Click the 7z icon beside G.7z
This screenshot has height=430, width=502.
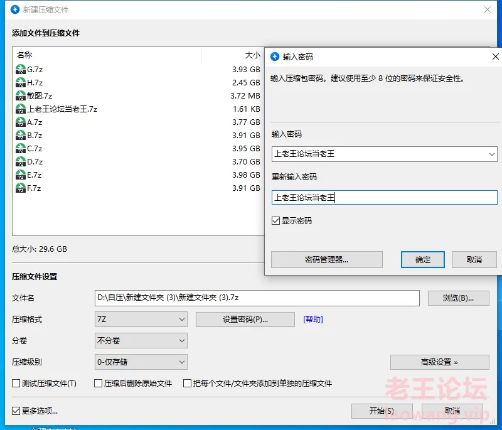click(x=21, y=69)
